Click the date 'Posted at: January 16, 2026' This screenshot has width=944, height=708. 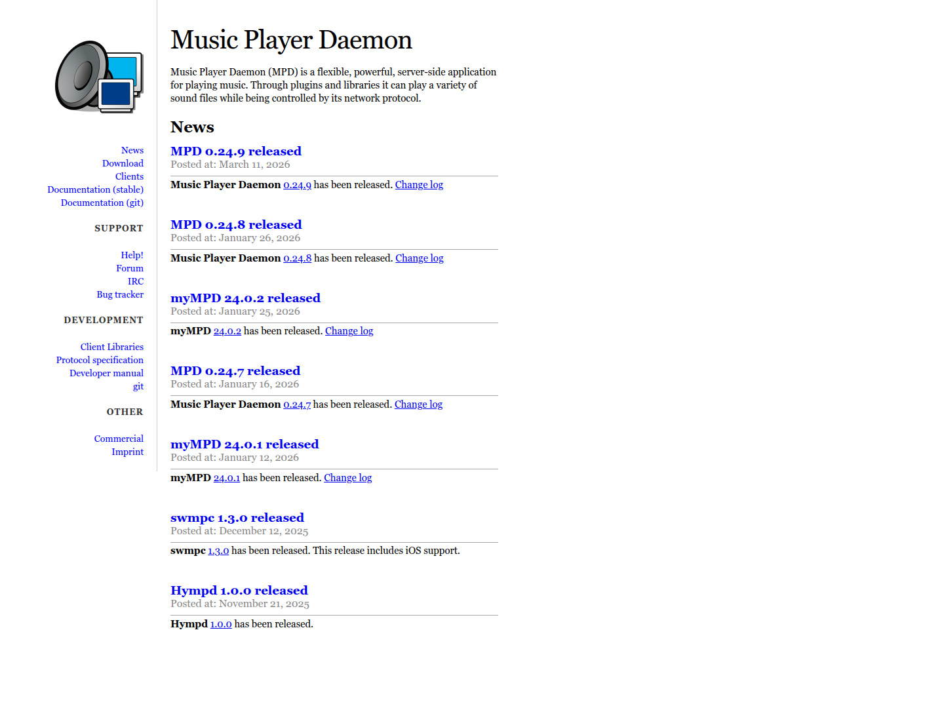(x=235, y=384)
